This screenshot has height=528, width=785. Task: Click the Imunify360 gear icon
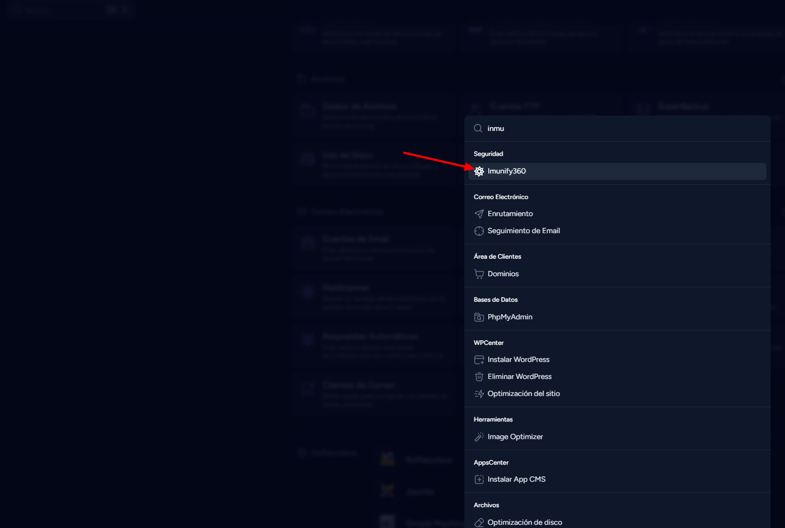[x=479, y=171]
